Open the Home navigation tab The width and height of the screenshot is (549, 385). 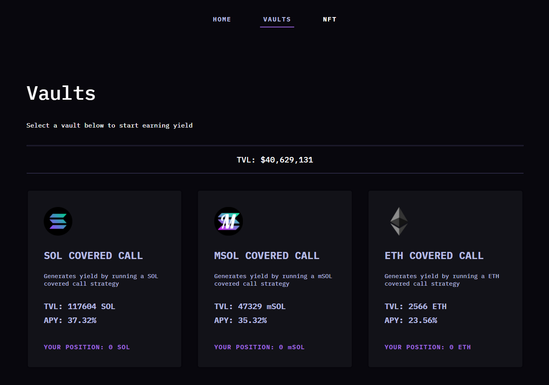222,19
